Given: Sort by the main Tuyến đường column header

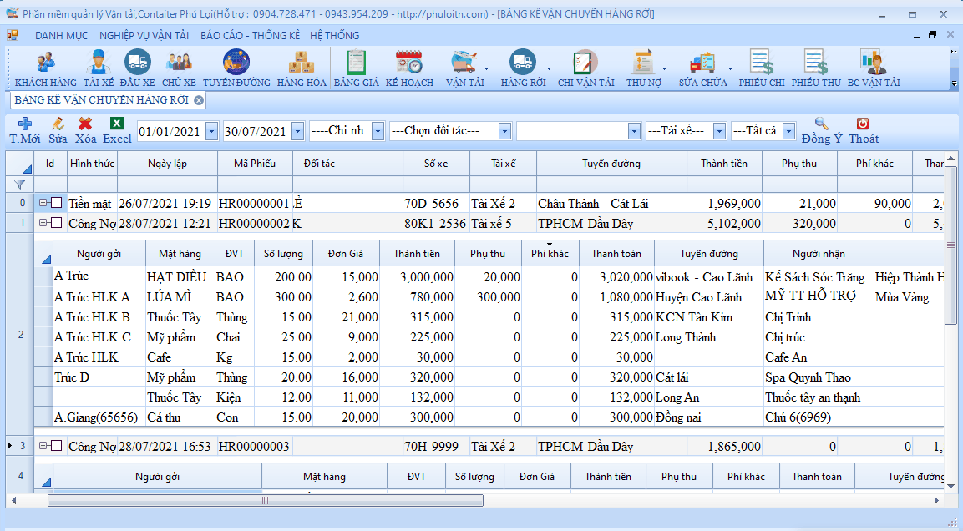Looking at the screenshot, I should pyautogui.click(x=611, y=164).
